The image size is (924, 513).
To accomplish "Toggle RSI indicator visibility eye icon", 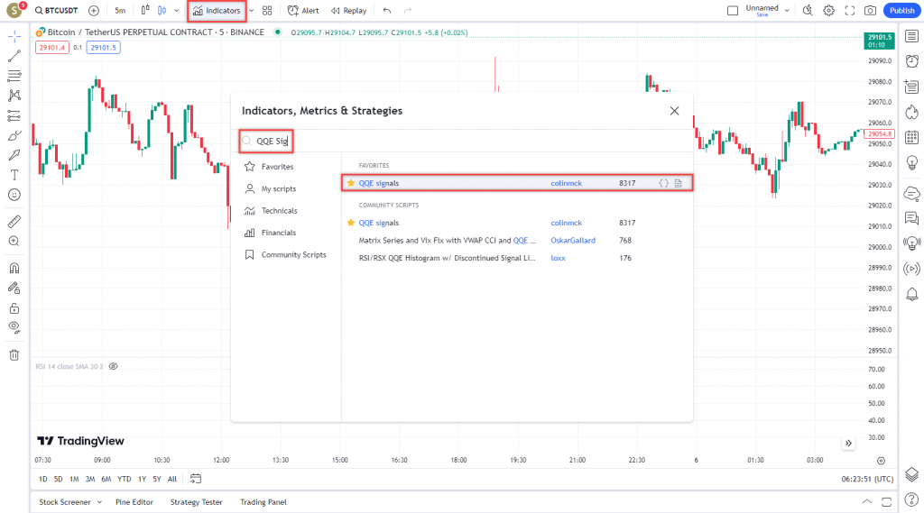I will pos(114,367).
